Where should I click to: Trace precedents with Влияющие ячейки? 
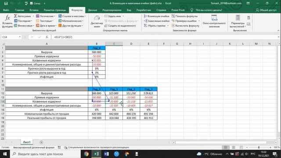point(156,16)
